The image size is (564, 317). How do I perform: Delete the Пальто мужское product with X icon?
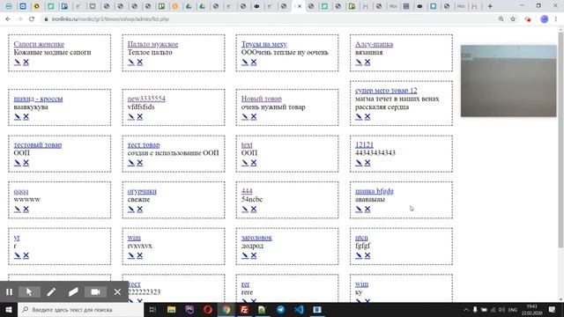pyautogui.click(x=140, y=63)
